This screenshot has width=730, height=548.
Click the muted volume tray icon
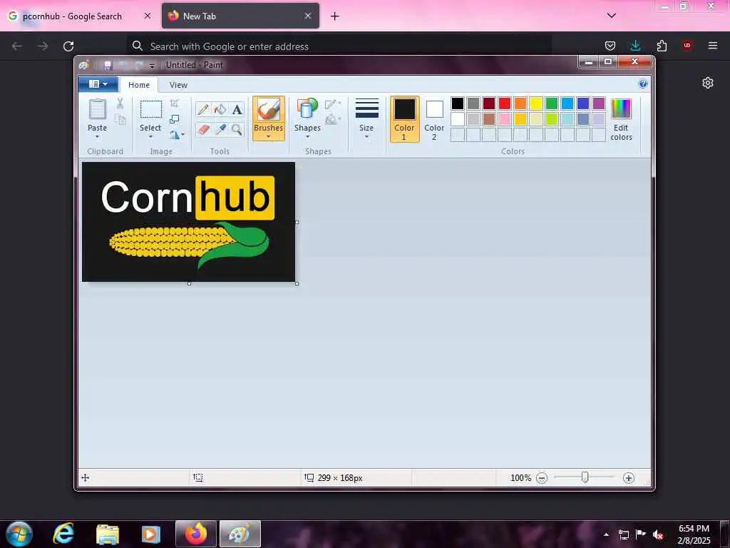(x=657, y=534)
